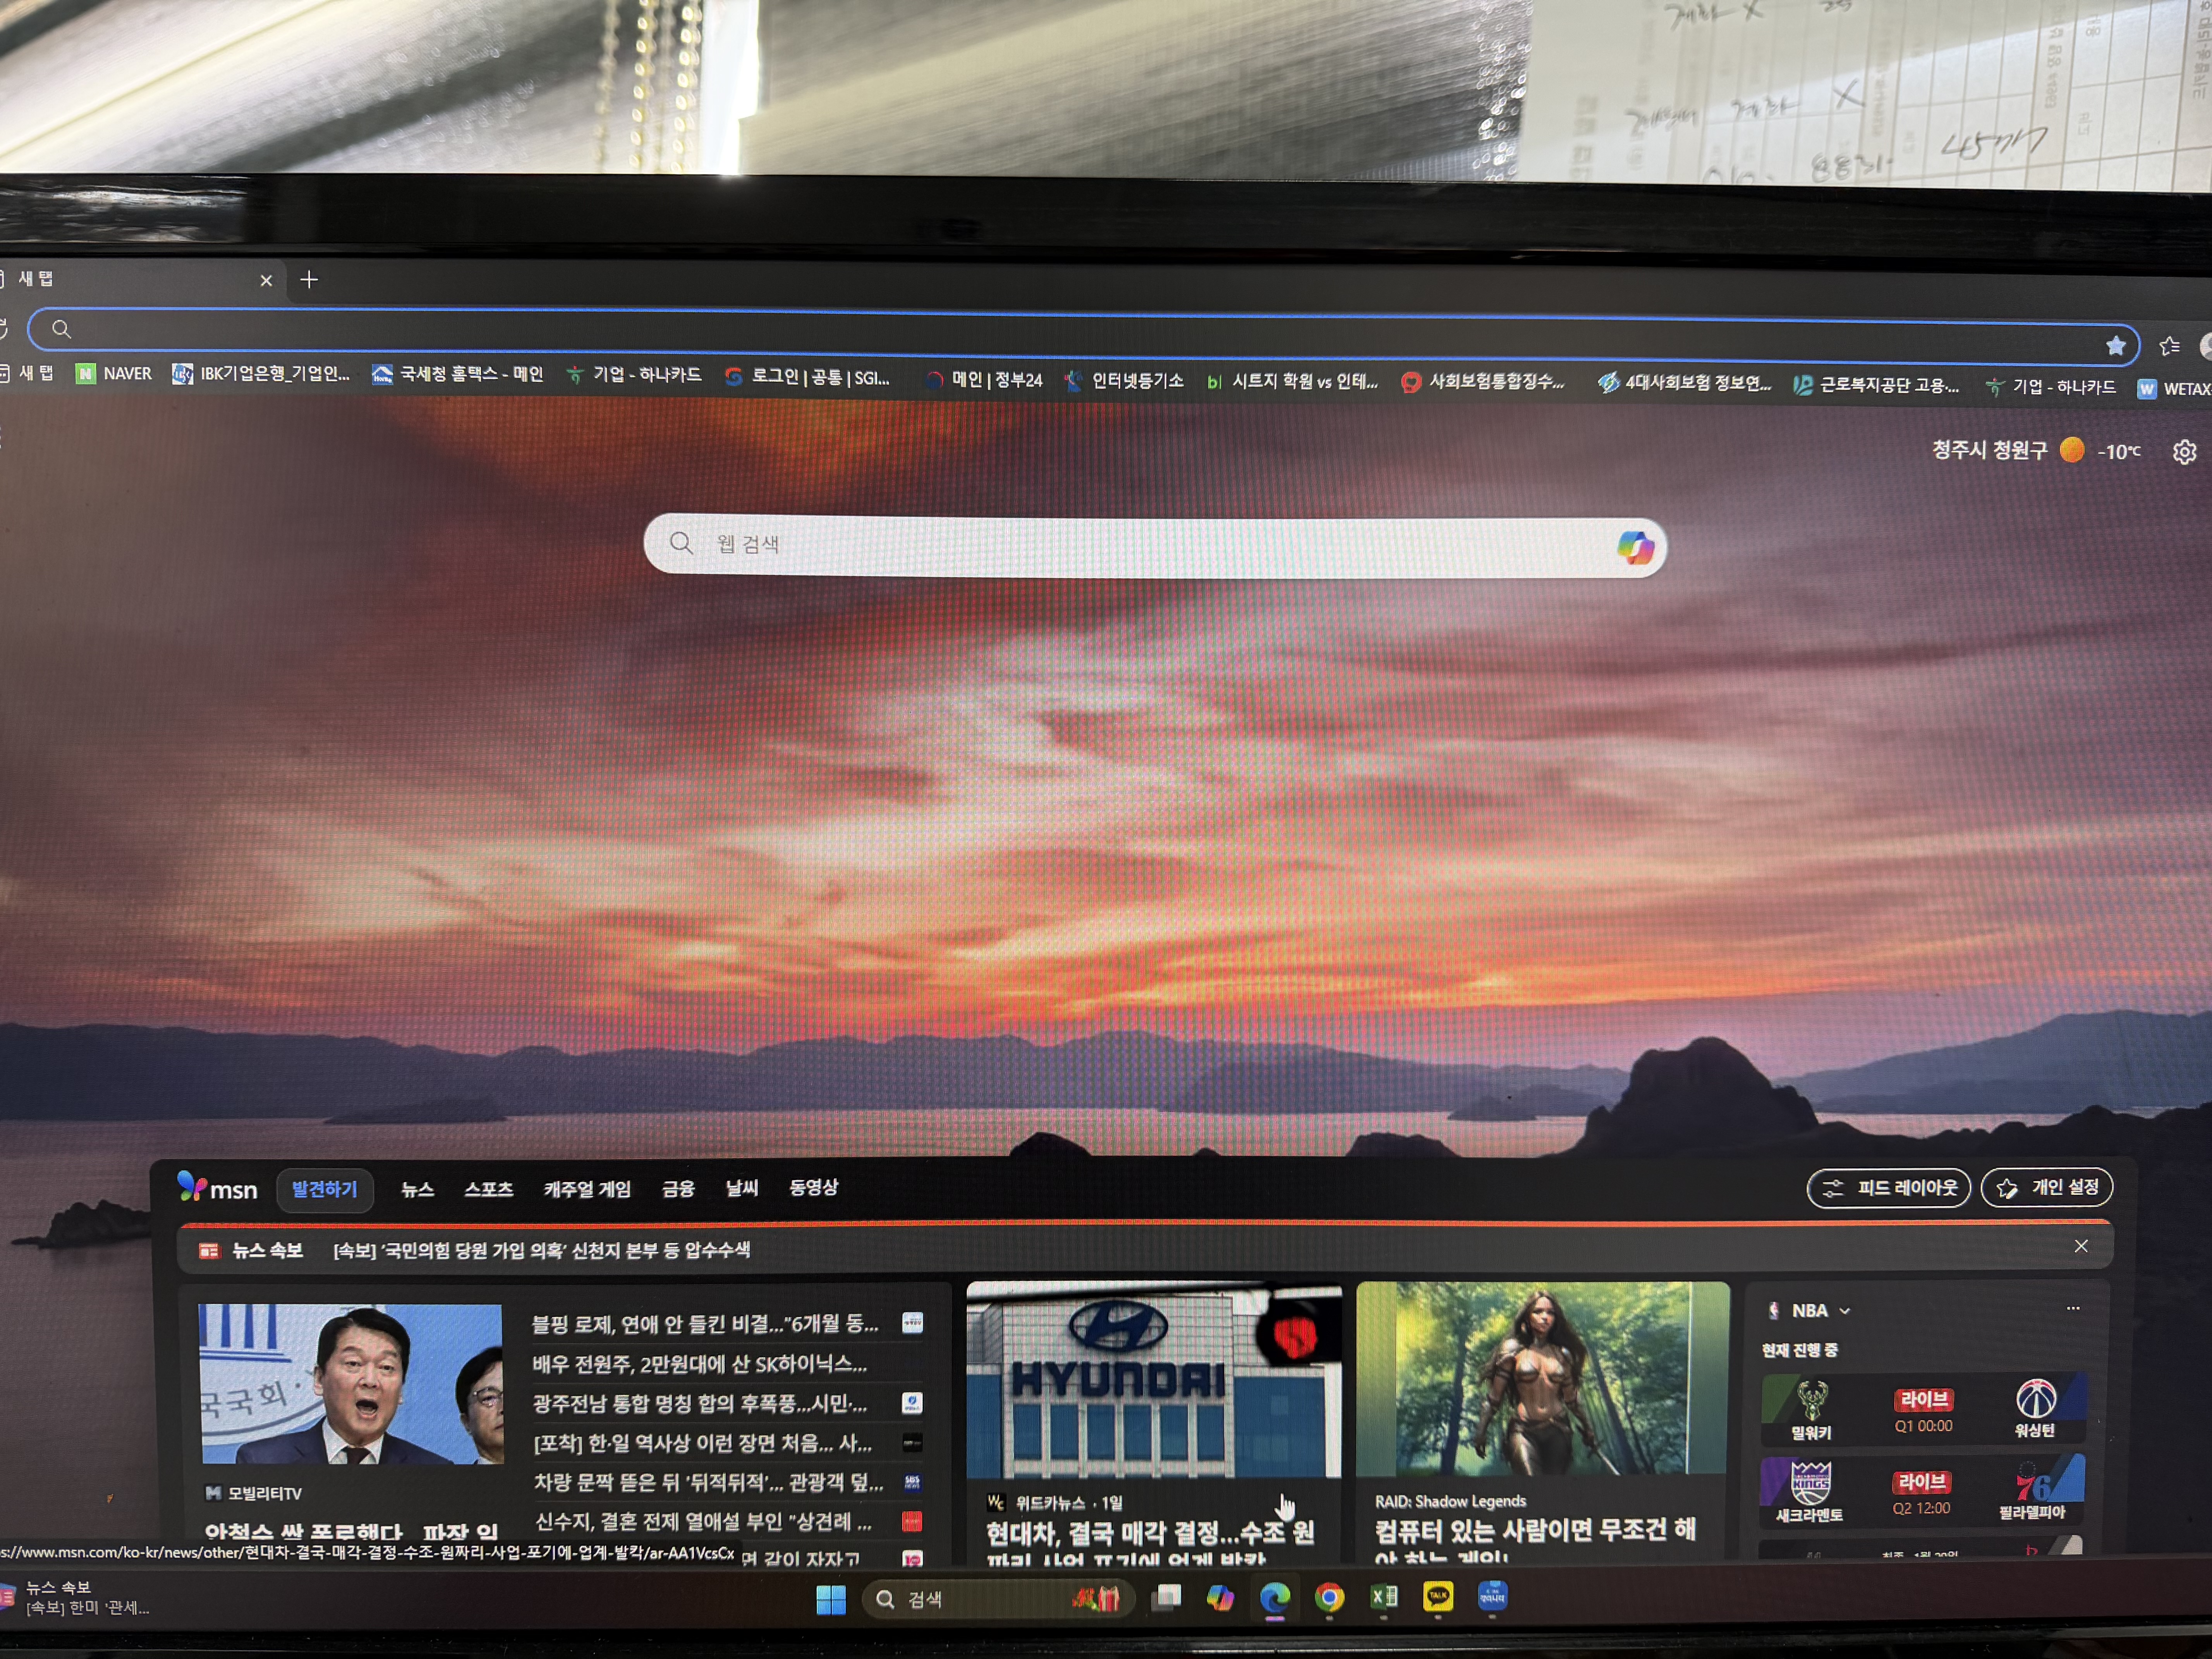
Task: Open Google Chrome from the taskbar
Action: click(1329, 1597)
